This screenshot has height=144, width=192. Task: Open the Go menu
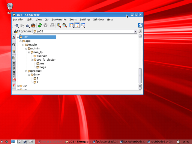[x=46, y=19]
